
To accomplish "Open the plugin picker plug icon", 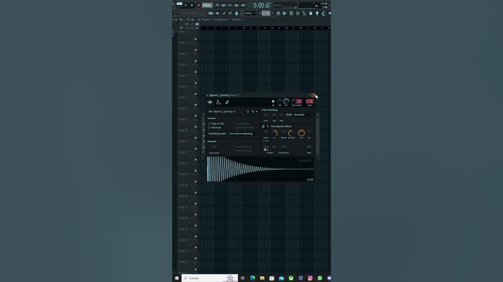I will click(x=317, y=13).
